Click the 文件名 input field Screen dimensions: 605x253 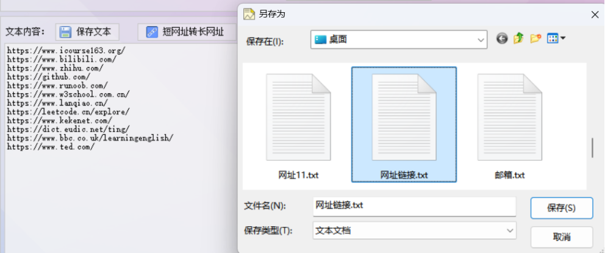[414, 206]
